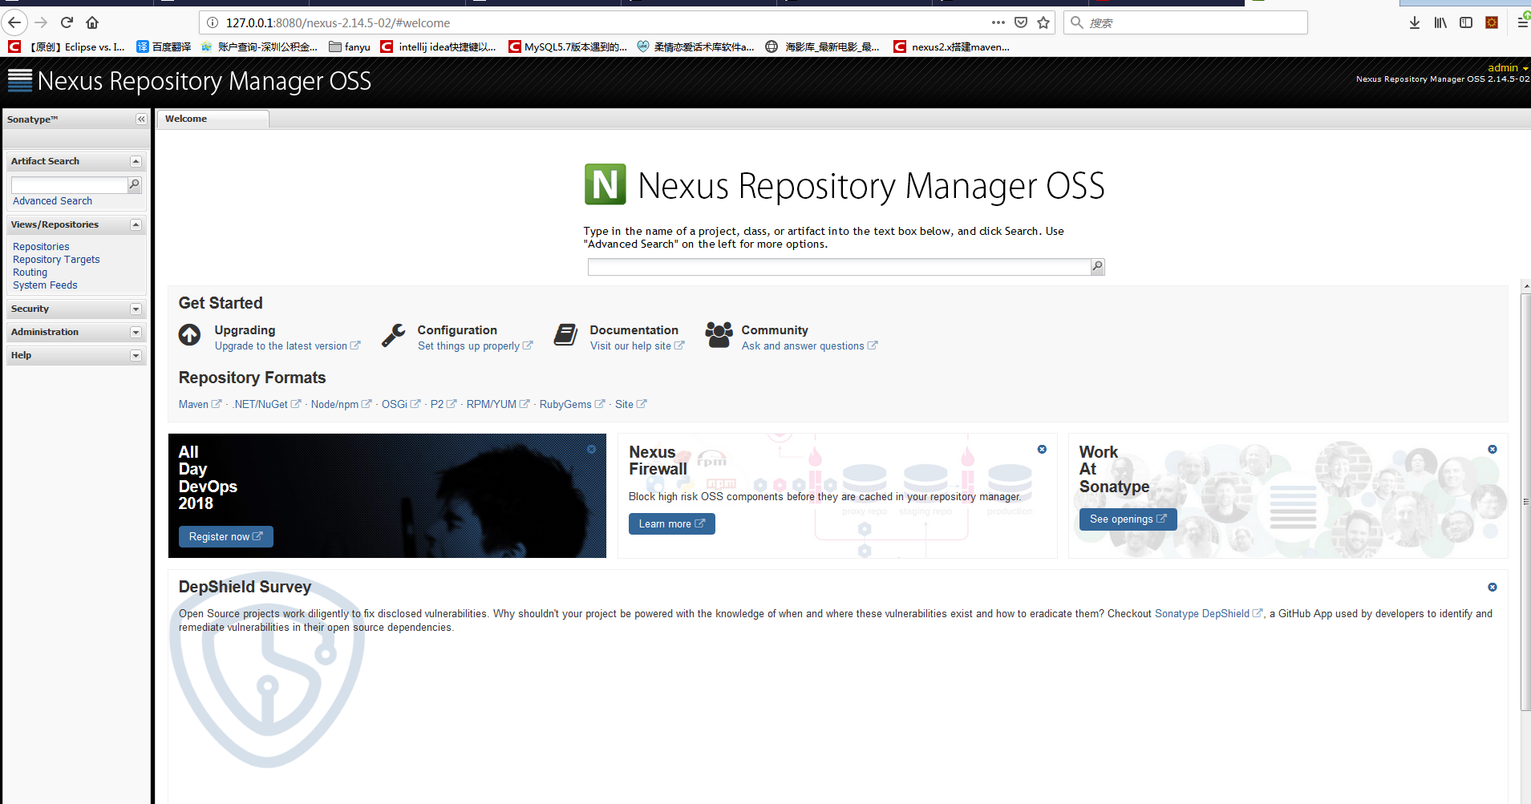The width and height of the screenshot is (1531, 804).
Task: Click the Community people icon
Action: tap(719, 335)
